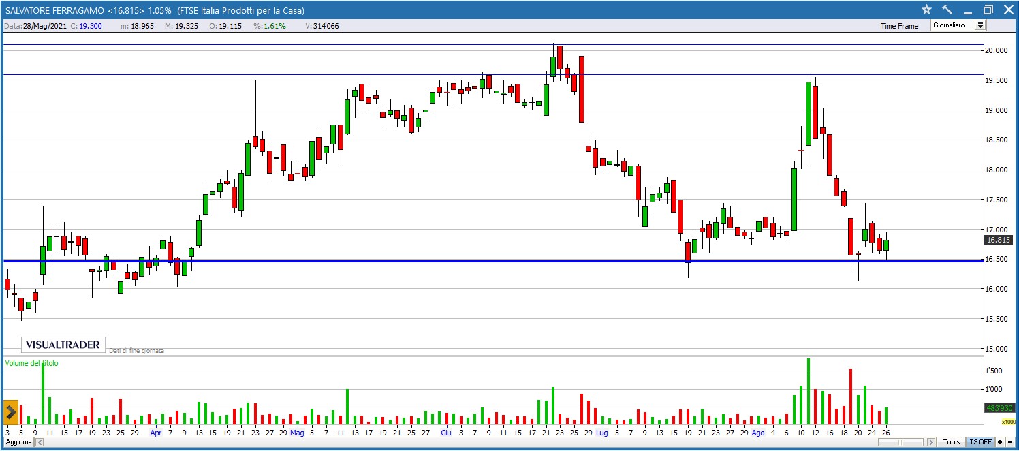Close the Salvatore Ferragamo chart window

pyautogui.click(x=1007, y=10)
